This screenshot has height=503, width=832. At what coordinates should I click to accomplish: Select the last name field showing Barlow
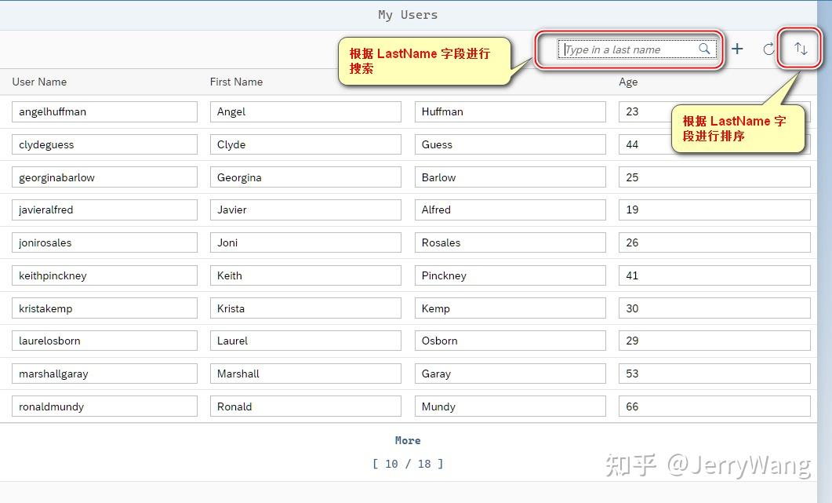pos(510,177)
